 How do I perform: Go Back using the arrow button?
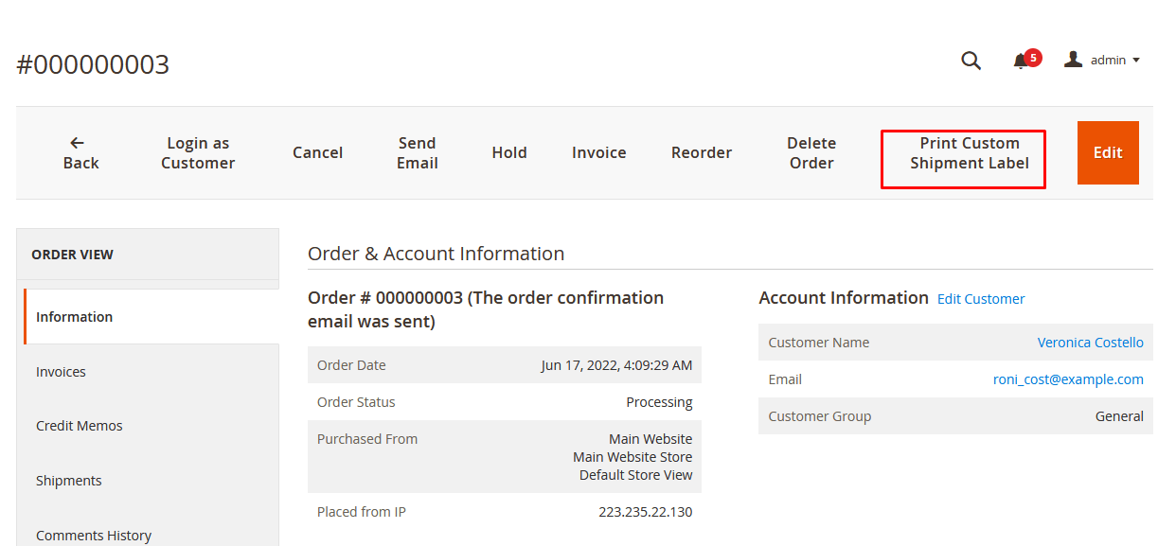[x=80, y=153]
